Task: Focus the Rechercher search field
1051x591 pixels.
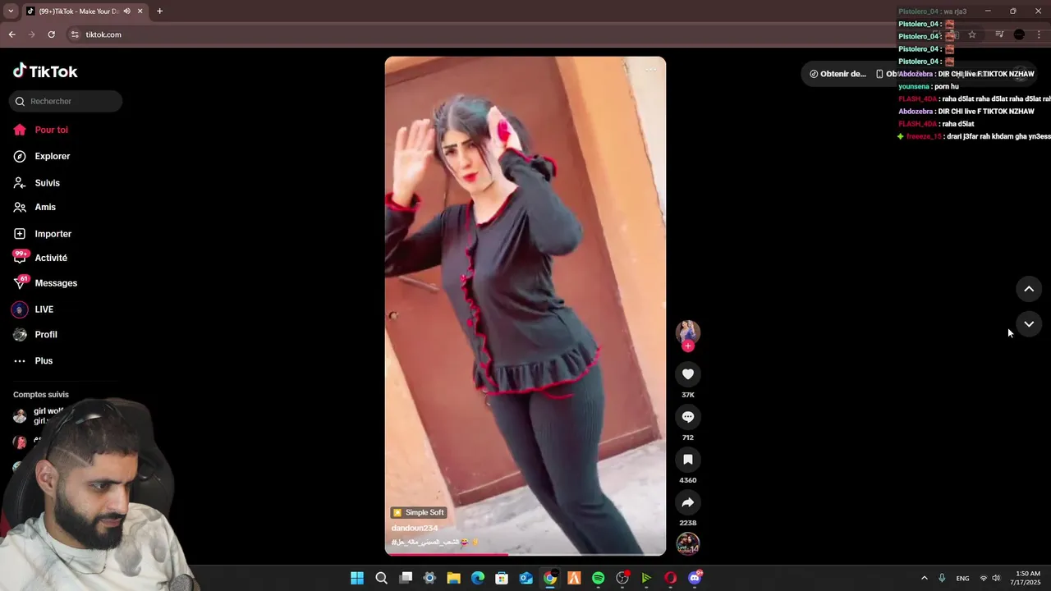Action: coord(66,101)
